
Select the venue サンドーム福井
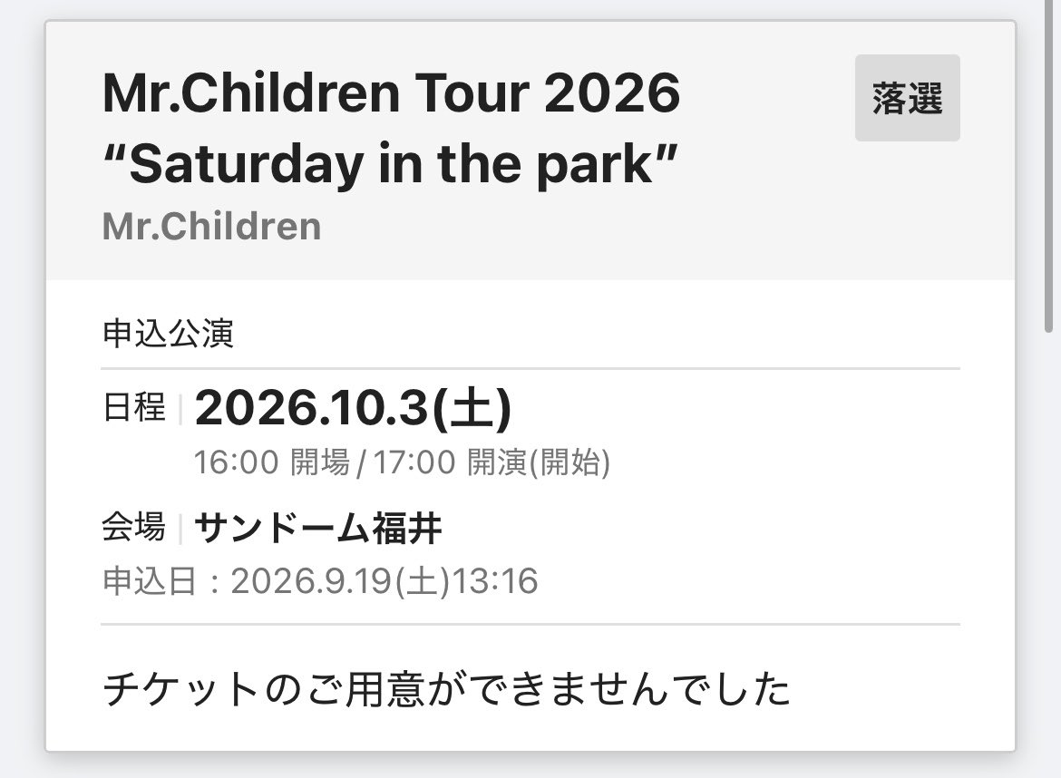point(318,529)
